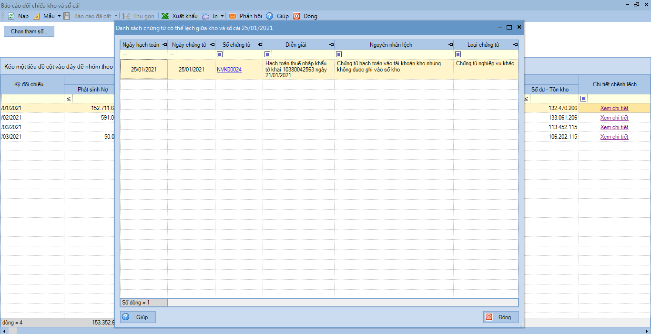Viewport: 651px width, 334px height.
Task: Toggle filter operator under Diễn giải column
Action: 267,54
